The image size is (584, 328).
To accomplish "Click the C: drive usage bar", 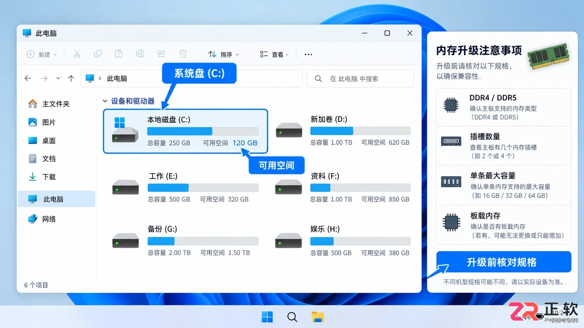I will [203, 131].
